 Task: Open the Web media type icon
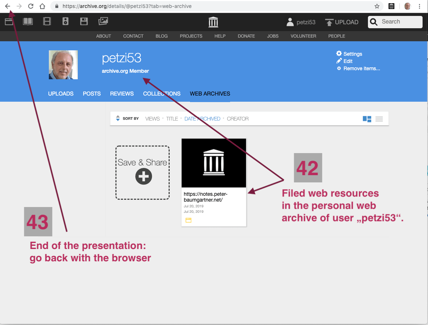coord(9,22)
